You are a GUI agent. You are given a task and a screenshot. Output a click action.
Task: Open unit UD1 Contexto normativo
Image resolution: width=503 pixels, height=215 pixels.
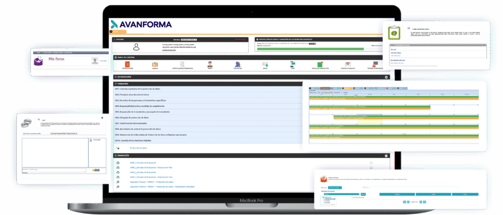[x=208, y=89]
